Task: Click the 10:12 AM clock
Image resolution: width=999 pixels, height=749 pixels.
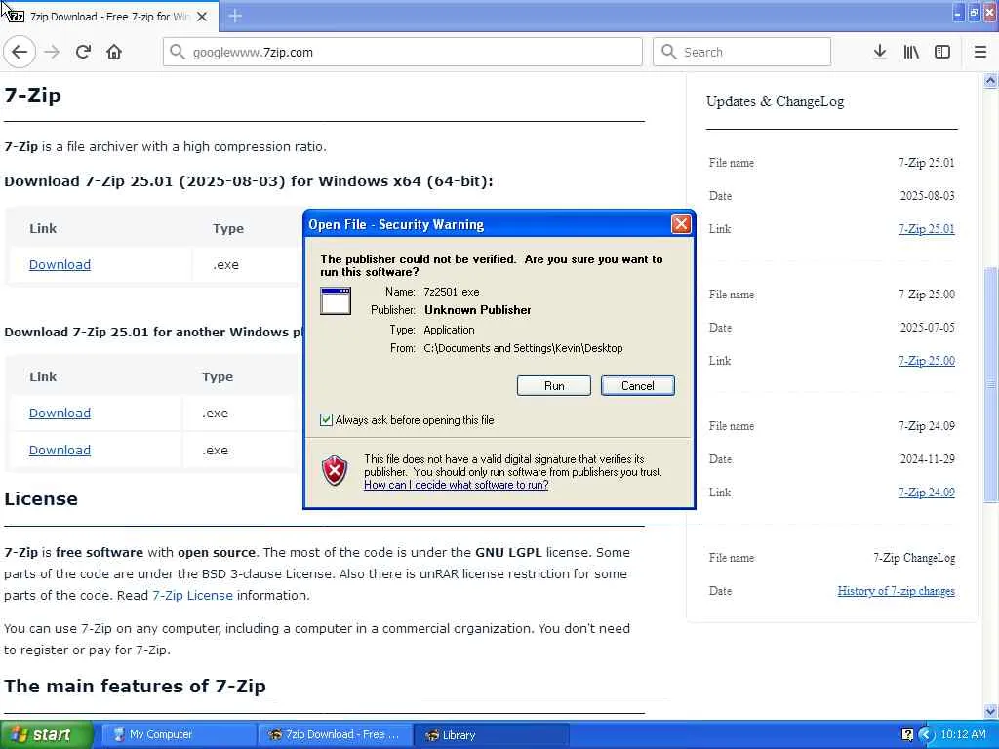Action: (963, 735)
